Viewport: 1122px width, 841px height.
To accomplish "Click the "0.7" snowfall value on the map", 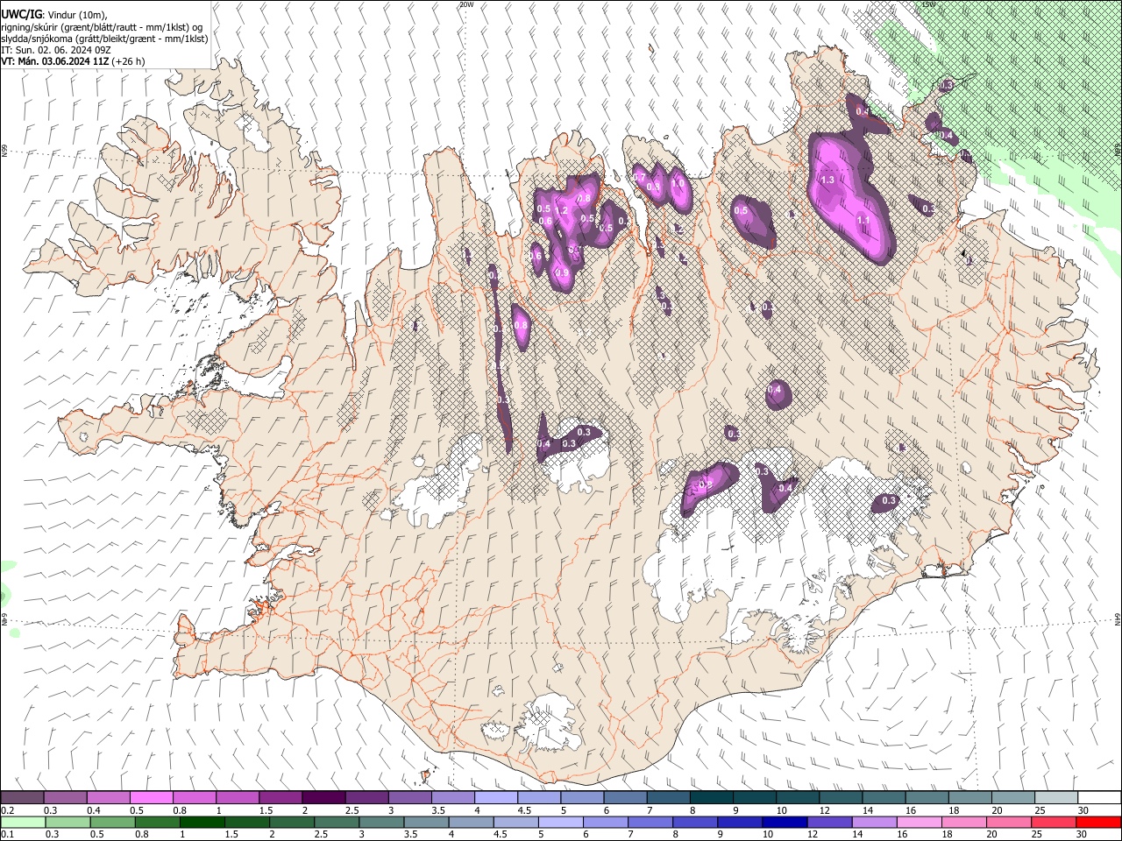I will [x=639, y=177].
